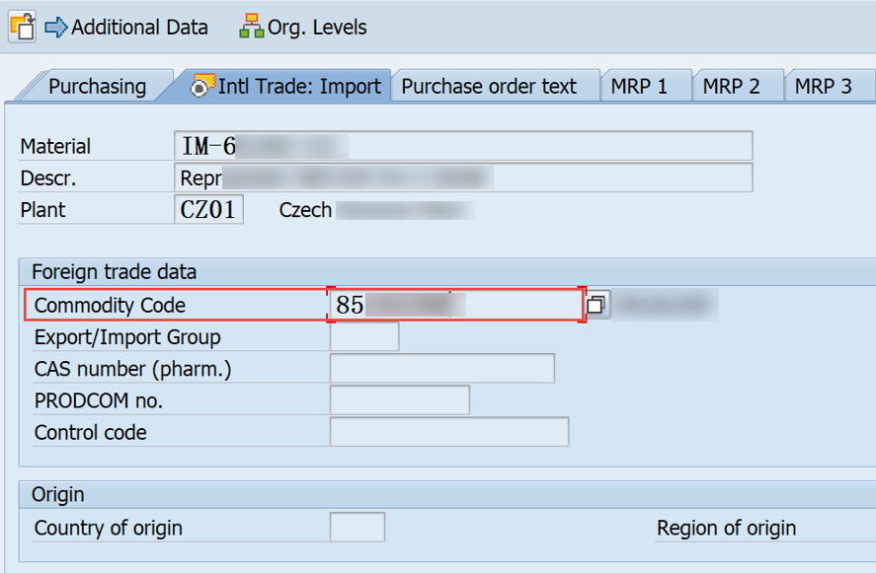Click the create views icon in toolbar
The width and height of the screenshot is (876, 573).
point(22,27)
